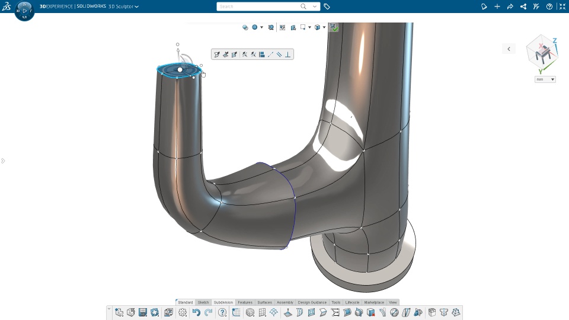Screen dimensions: 569x320
Task: Click the align blocks icon in context toolbar
Action: 261,55
